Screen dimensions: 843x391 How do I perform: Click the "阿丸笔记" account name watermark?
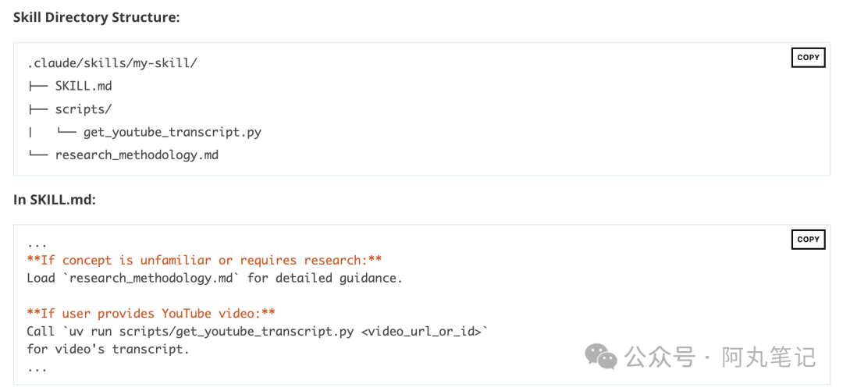(770, 357)
